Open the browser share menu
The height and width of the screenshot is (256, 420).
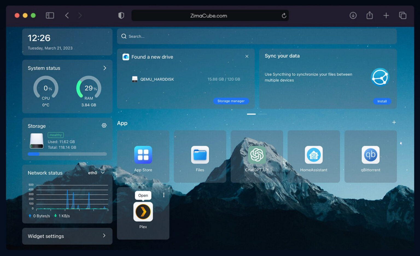[x=369, y=15]
